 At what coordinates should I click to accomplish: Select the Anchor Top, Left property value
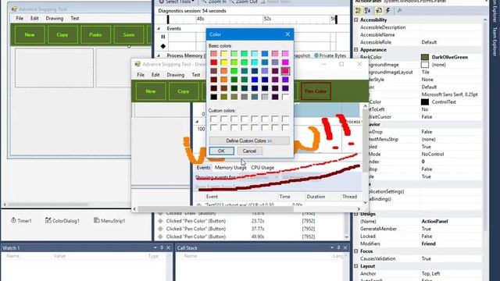point(430,274)
